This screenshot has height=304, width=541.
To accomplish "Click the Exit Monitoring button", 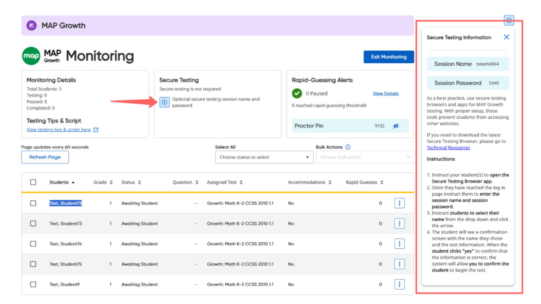I will [389, 57].
